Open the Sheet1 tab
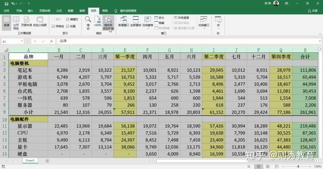This screenshot has width=323, height=169. tap(30, 160)
